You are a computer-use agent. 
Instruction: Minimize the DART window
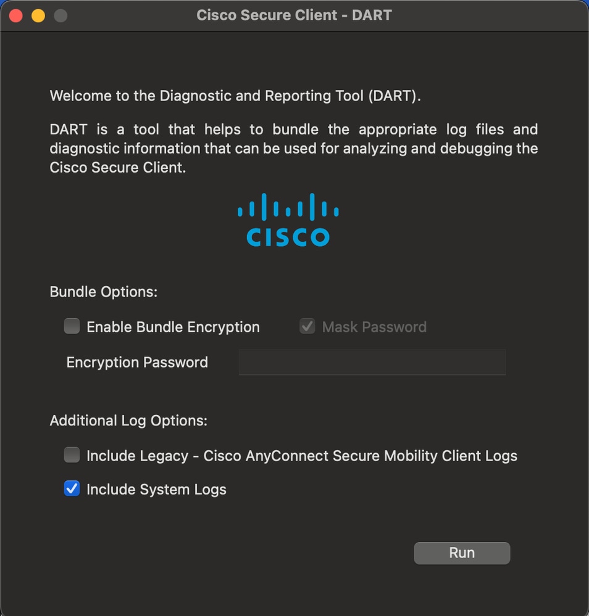pyautogui.click(x=37, y=15)
